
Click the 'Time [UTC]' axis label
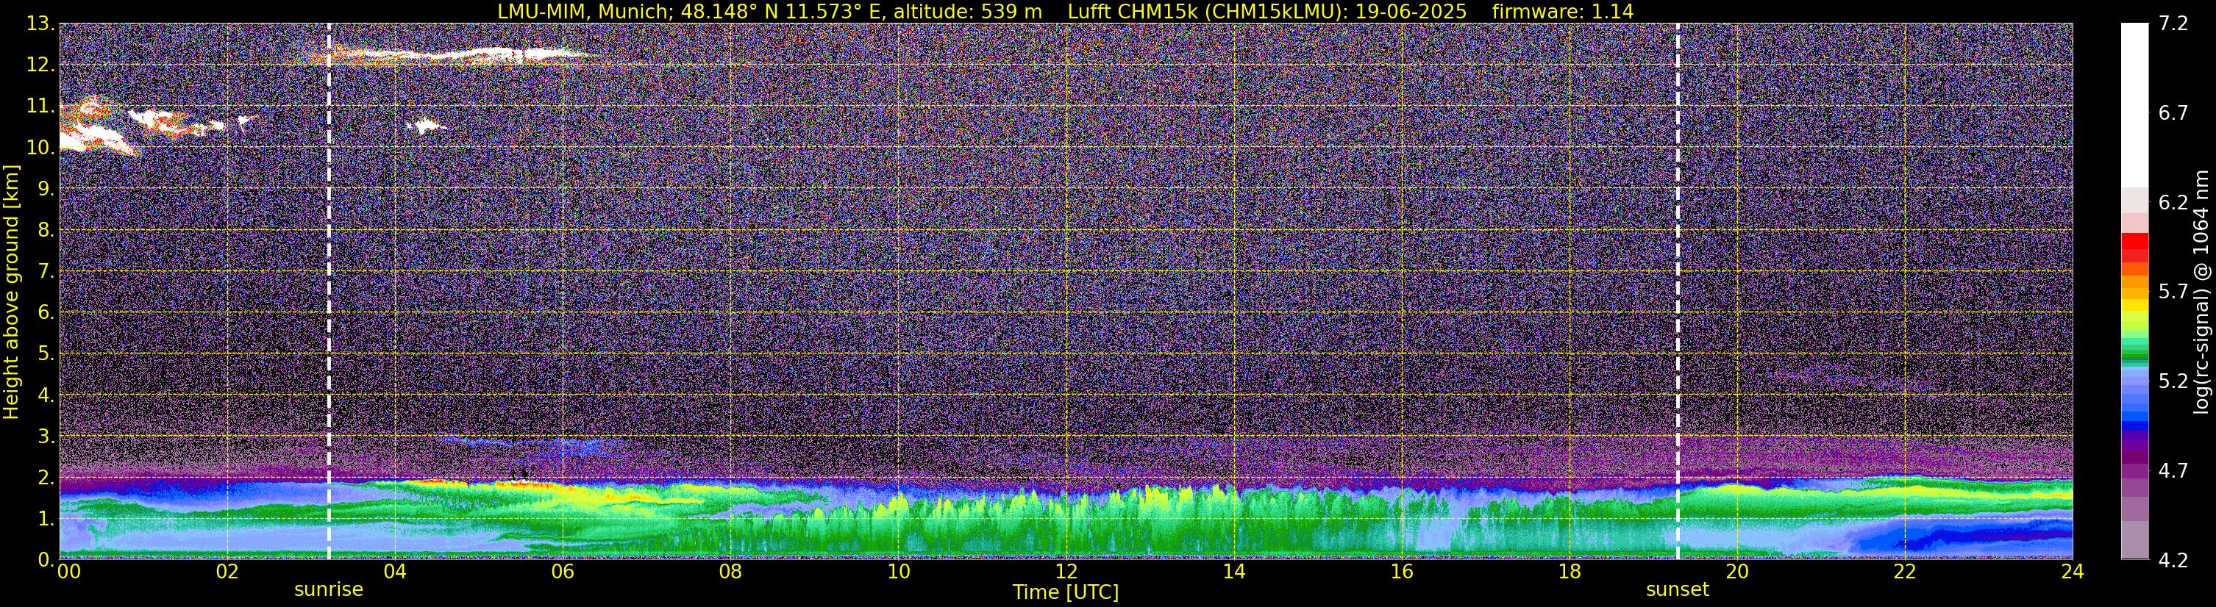coord(1066,592)
